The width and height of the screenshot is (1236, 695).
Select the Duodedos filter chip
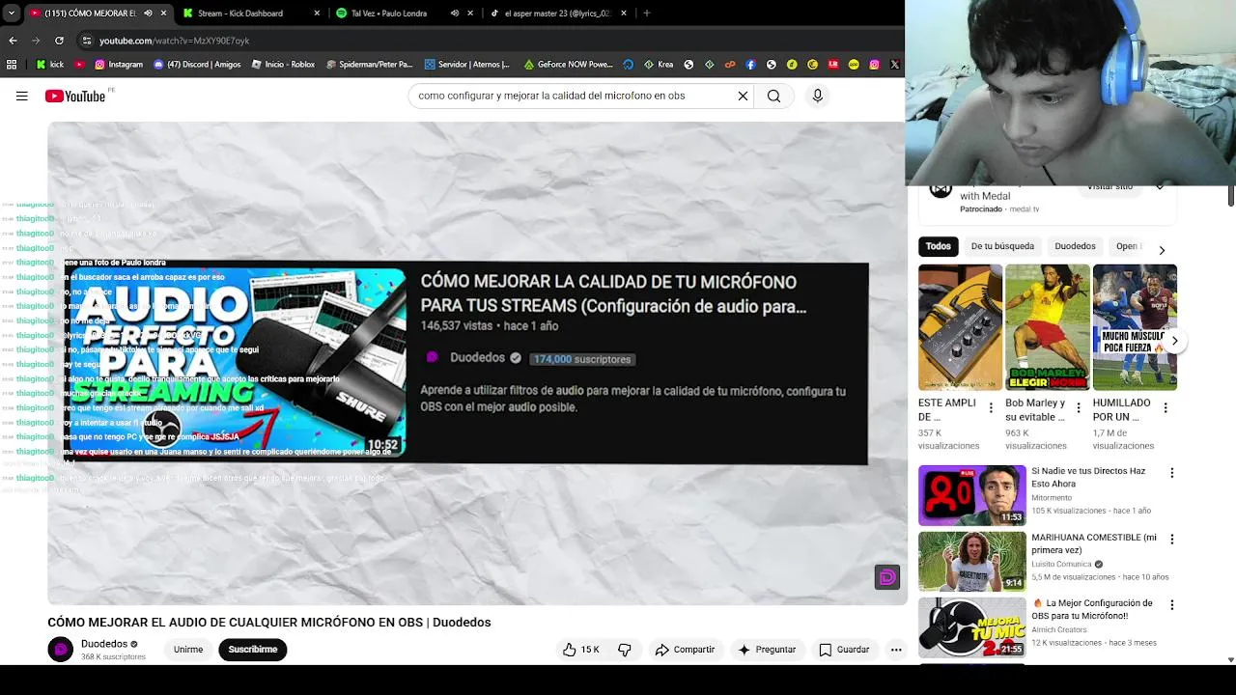pyautogui.click(x=1075, y=246)
